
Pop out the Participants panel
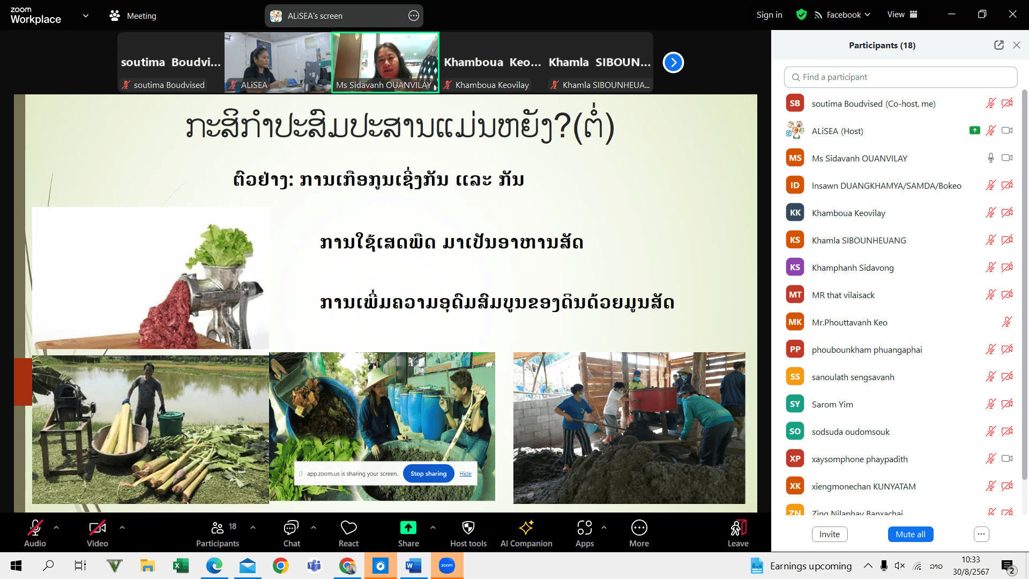[998, 45]
